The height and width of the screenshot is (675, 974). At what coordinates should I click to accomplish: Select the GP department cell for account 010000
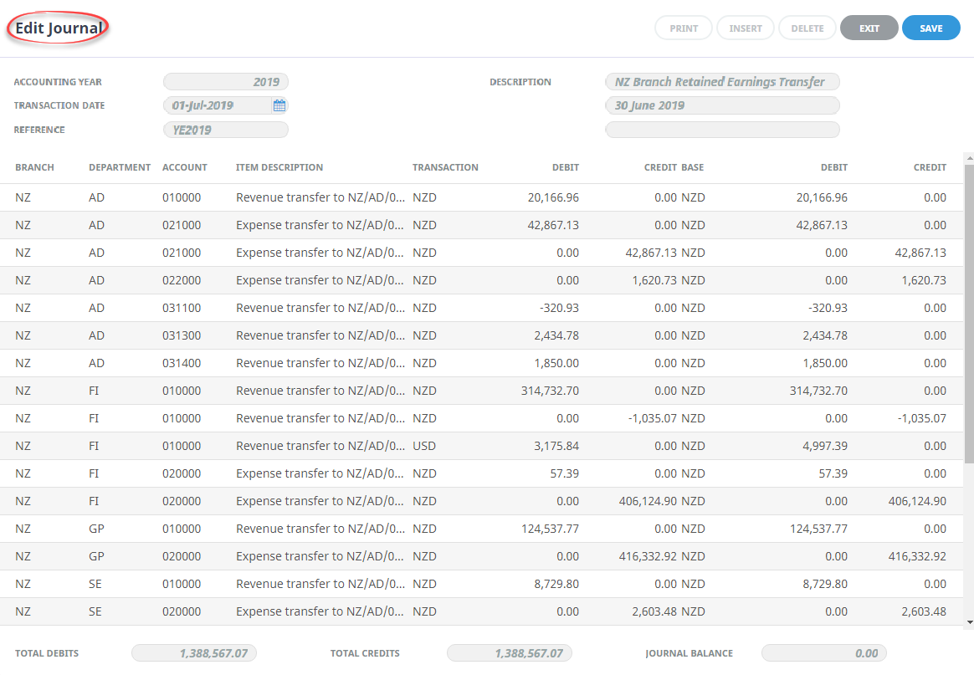(x=96, y=529)
